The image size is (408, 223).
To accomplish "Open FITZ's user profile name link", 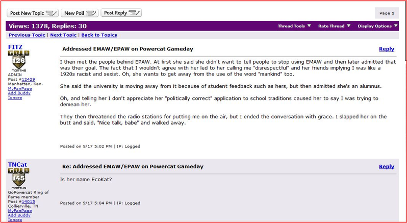I will pyautogui.click(x=15, y=47).
